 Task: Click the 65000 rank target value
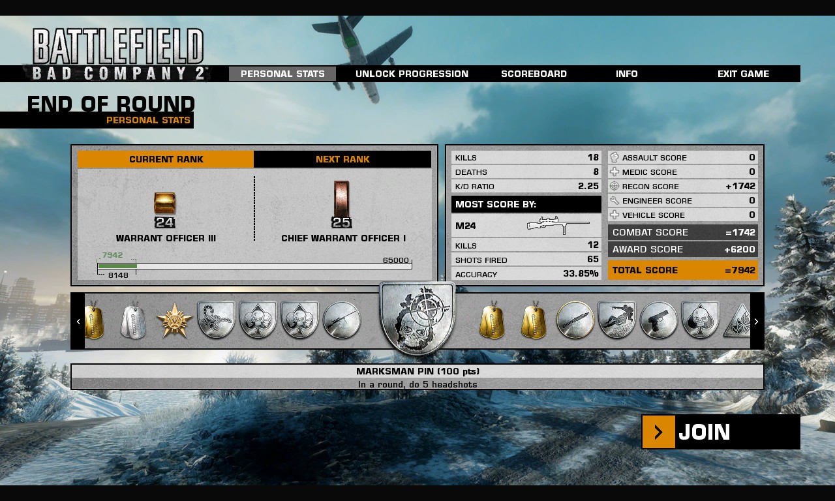(396, 260)
